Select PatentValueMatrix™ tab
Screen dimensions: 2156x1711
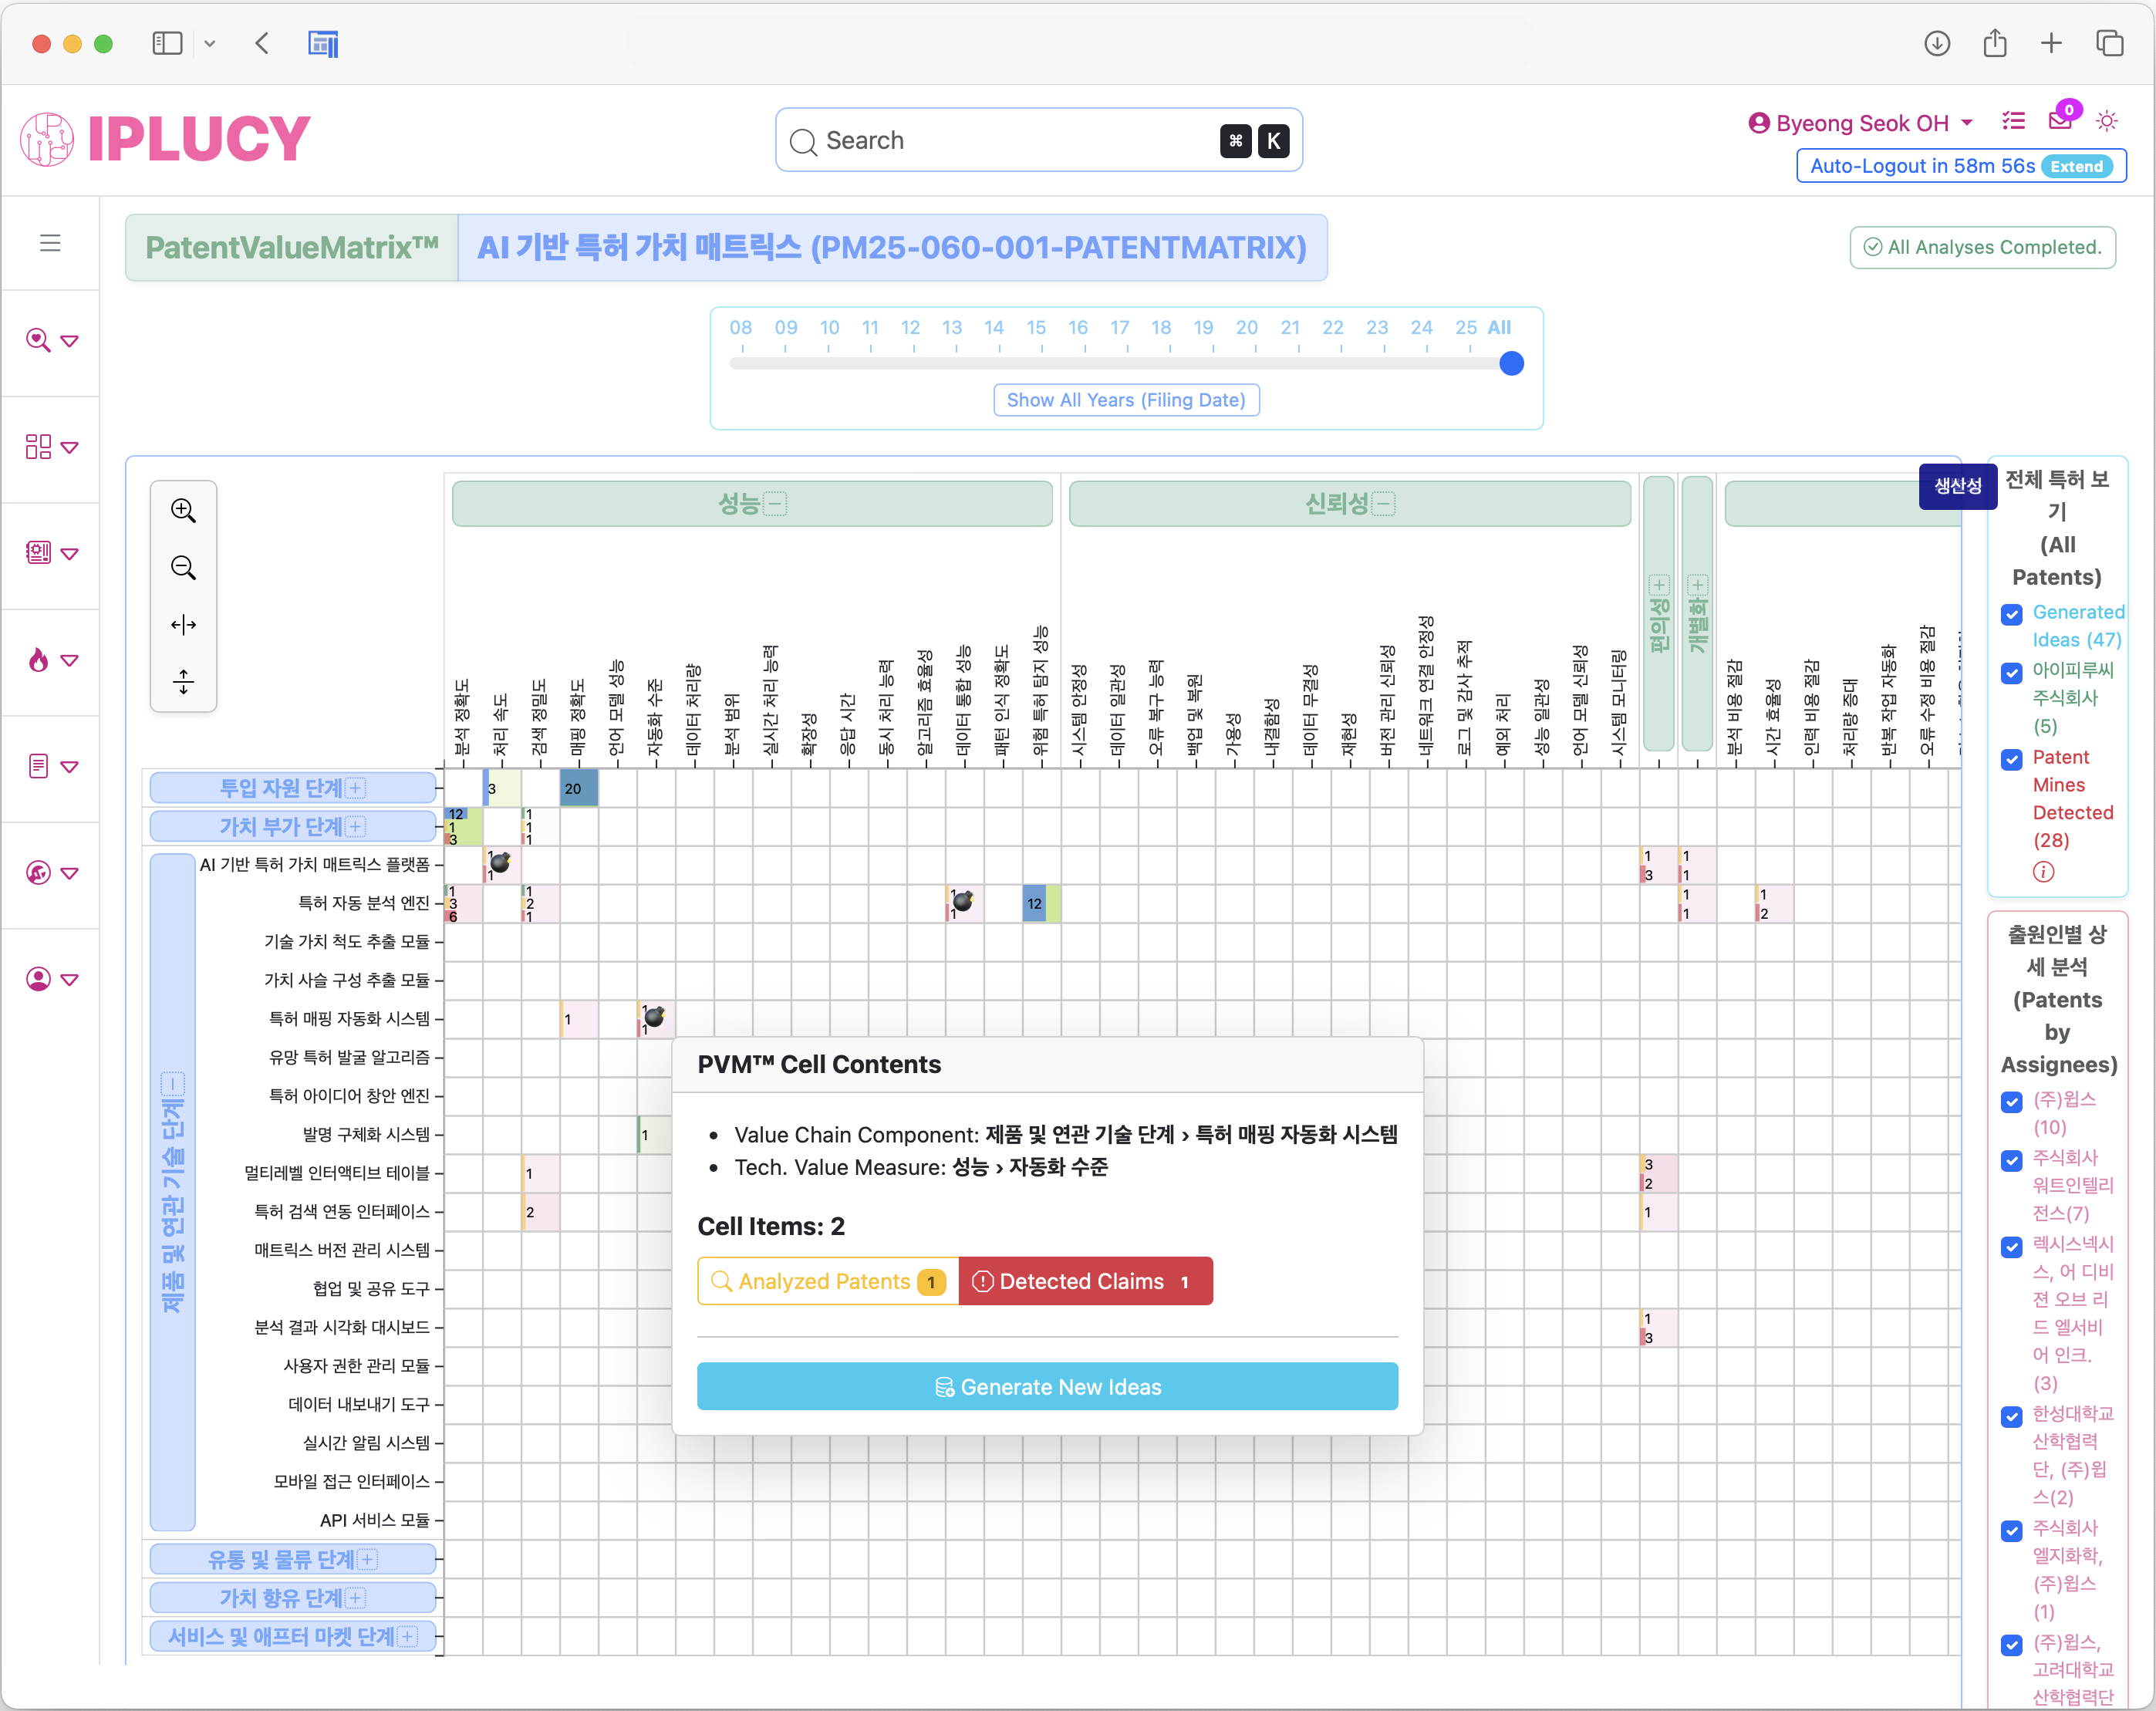coord(292,247)
